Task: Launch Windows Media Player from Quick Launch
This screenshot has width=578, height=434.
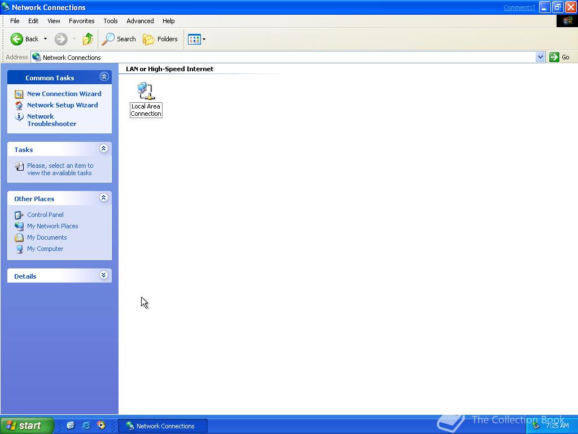Action: point(101,426)
